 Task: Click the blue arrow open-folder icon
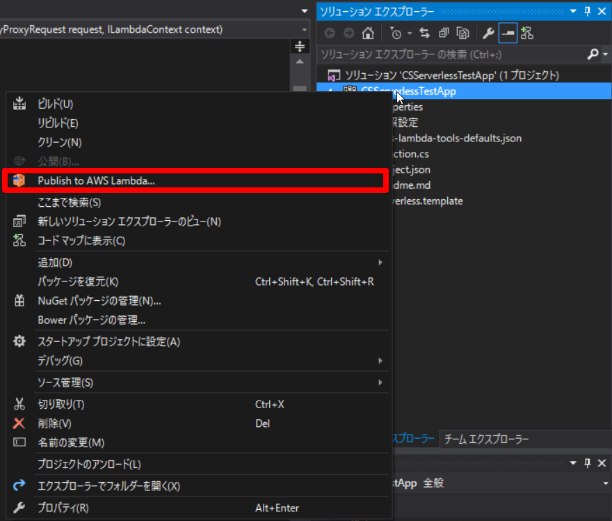pos(19,485)
